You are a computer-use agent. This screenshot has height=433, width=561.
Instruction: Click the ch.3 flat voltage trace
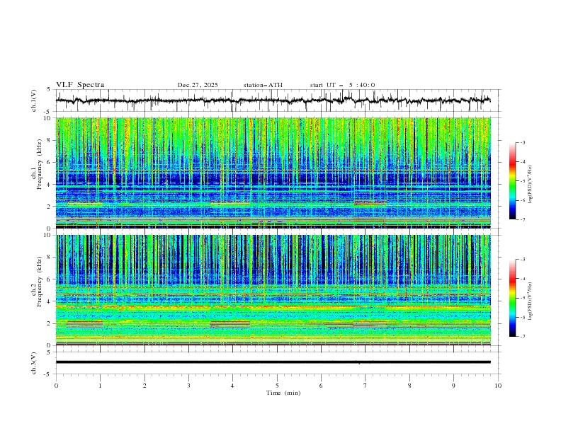click(273, 362)
